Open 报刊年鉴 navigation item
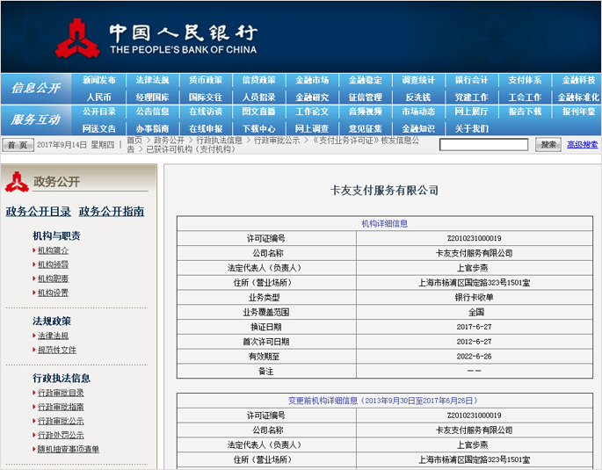The height and width of the screenshot is (470, 602). (x=578, y=112)
